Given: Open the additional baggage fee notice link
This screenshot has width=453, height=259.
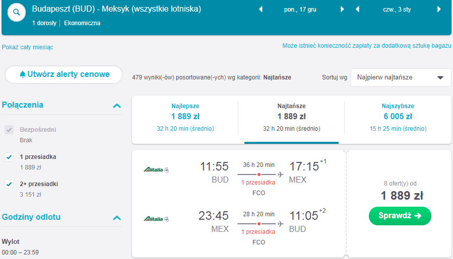Looking at the screenshot, I should [x=367, y=46].
